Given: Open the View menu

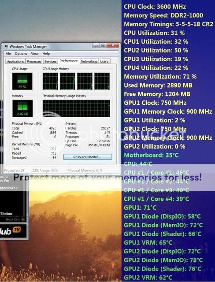Looking at the screenshot, I should [x=35, y=54].
